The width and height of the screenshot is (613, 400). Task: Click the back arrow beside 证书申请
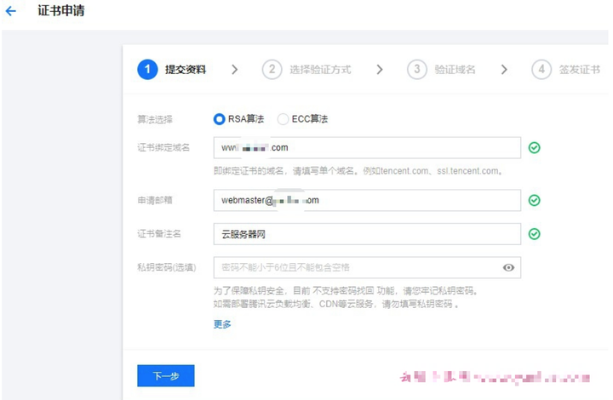click(x=11, y=12)
